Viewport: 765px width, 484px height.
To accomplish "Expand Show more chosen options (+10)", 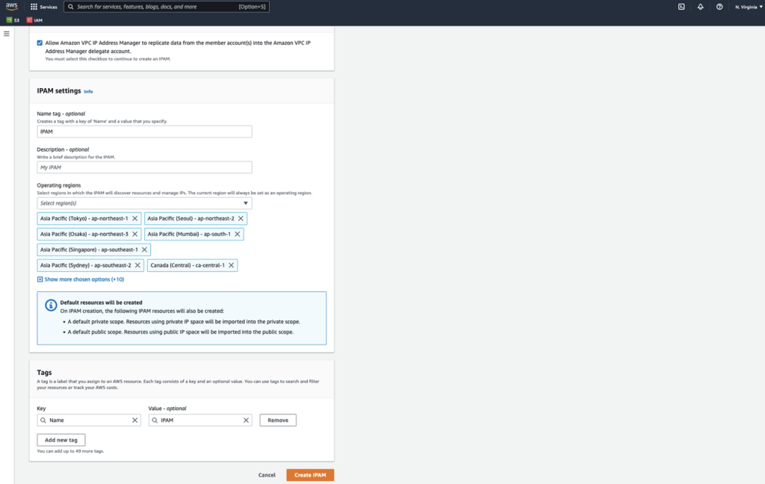I will (x=82, y=278).
